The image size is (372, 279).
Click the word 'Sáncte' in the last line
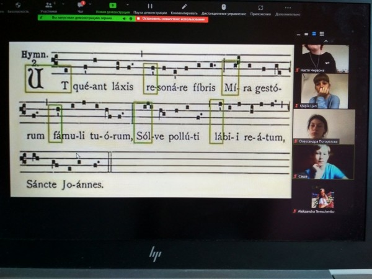pos(42,185)
